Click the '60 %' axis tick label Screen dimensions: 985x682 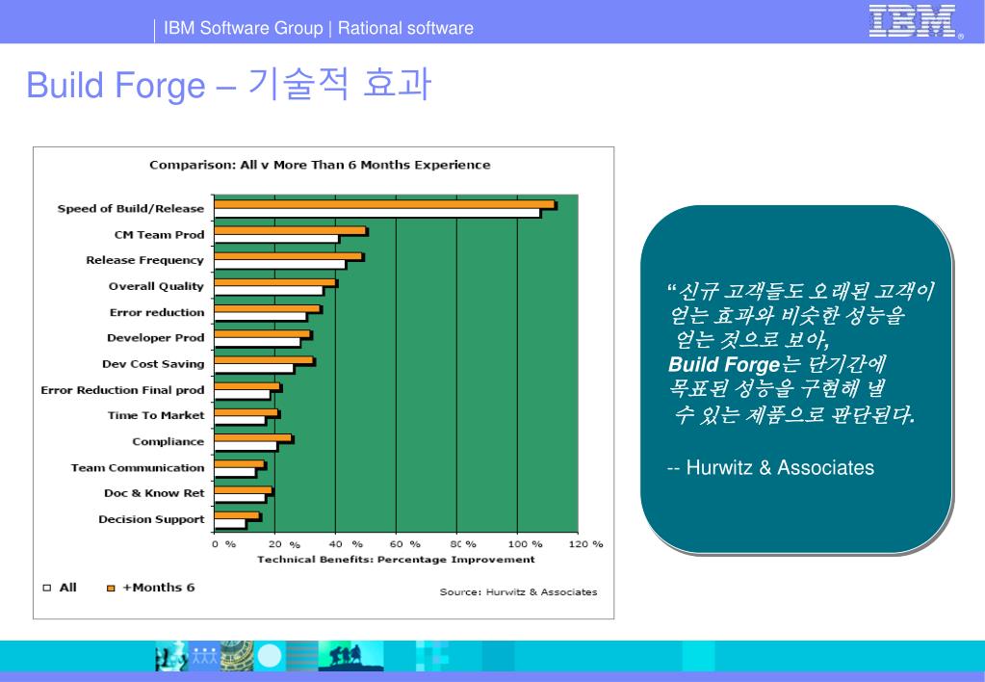(405, 544)
